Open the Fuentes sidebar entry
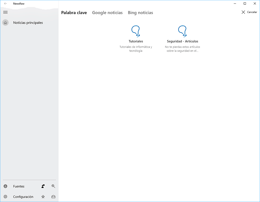The image size is (260, 202). 19,186
